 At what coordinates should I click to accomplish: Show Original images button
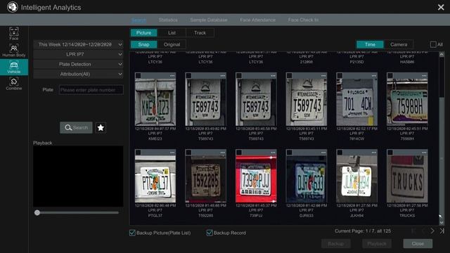[x=172, y=44]
